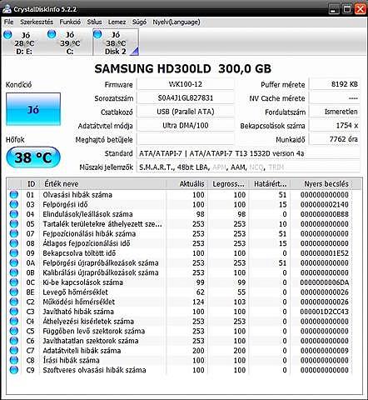Screen dimensions: 368x400
Task: Click raw value 00000001E52
Action: [x=324, y=253]
